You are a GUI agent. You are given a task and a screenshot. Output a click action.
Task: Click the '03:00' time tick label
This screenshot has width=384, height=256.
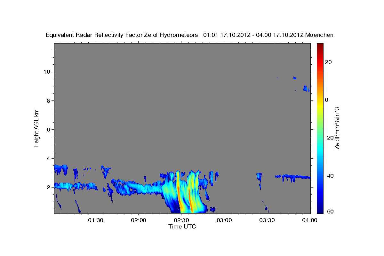tap(224, 220)
